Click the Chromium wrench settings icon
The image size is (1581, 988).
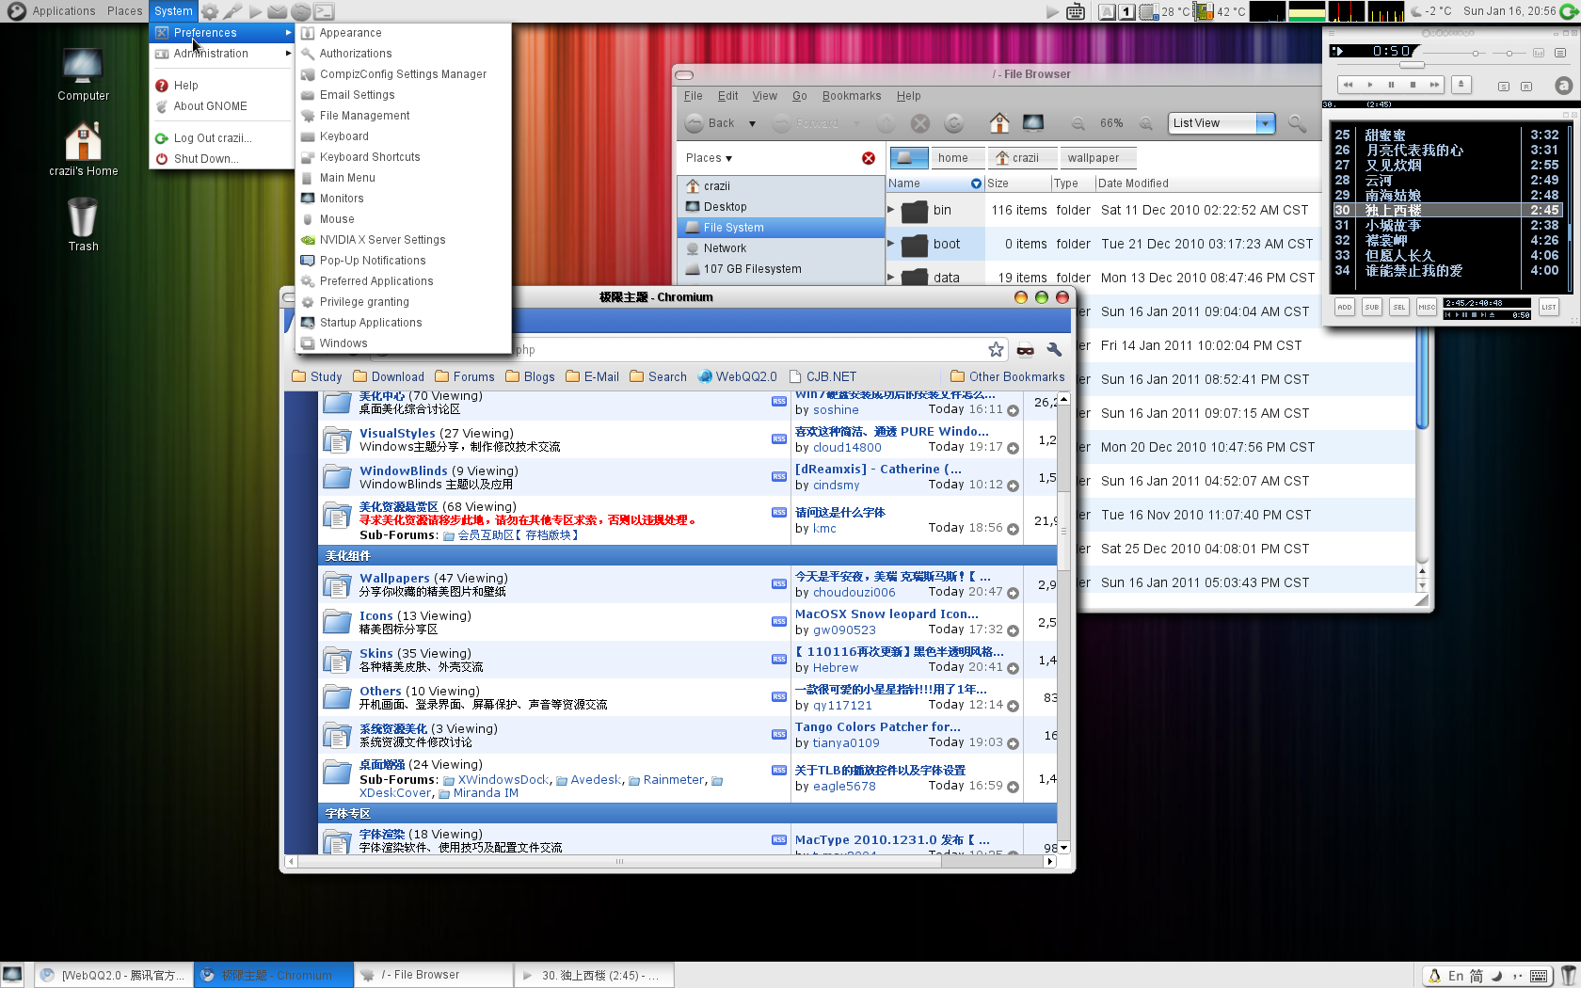1054,350
